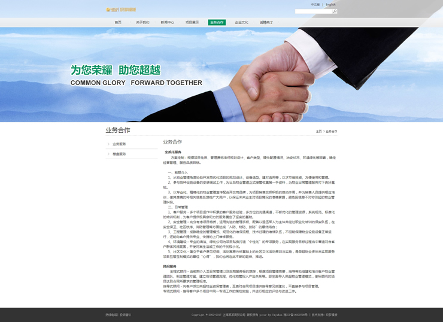Open the 企业文化 menu item
The width and height of the screenshot is (443, 322).
[241, 22]
